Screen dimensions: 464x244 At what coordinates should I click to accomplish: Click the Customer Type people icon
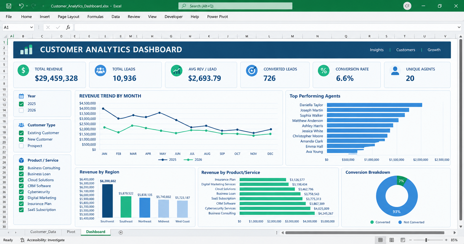21,125
